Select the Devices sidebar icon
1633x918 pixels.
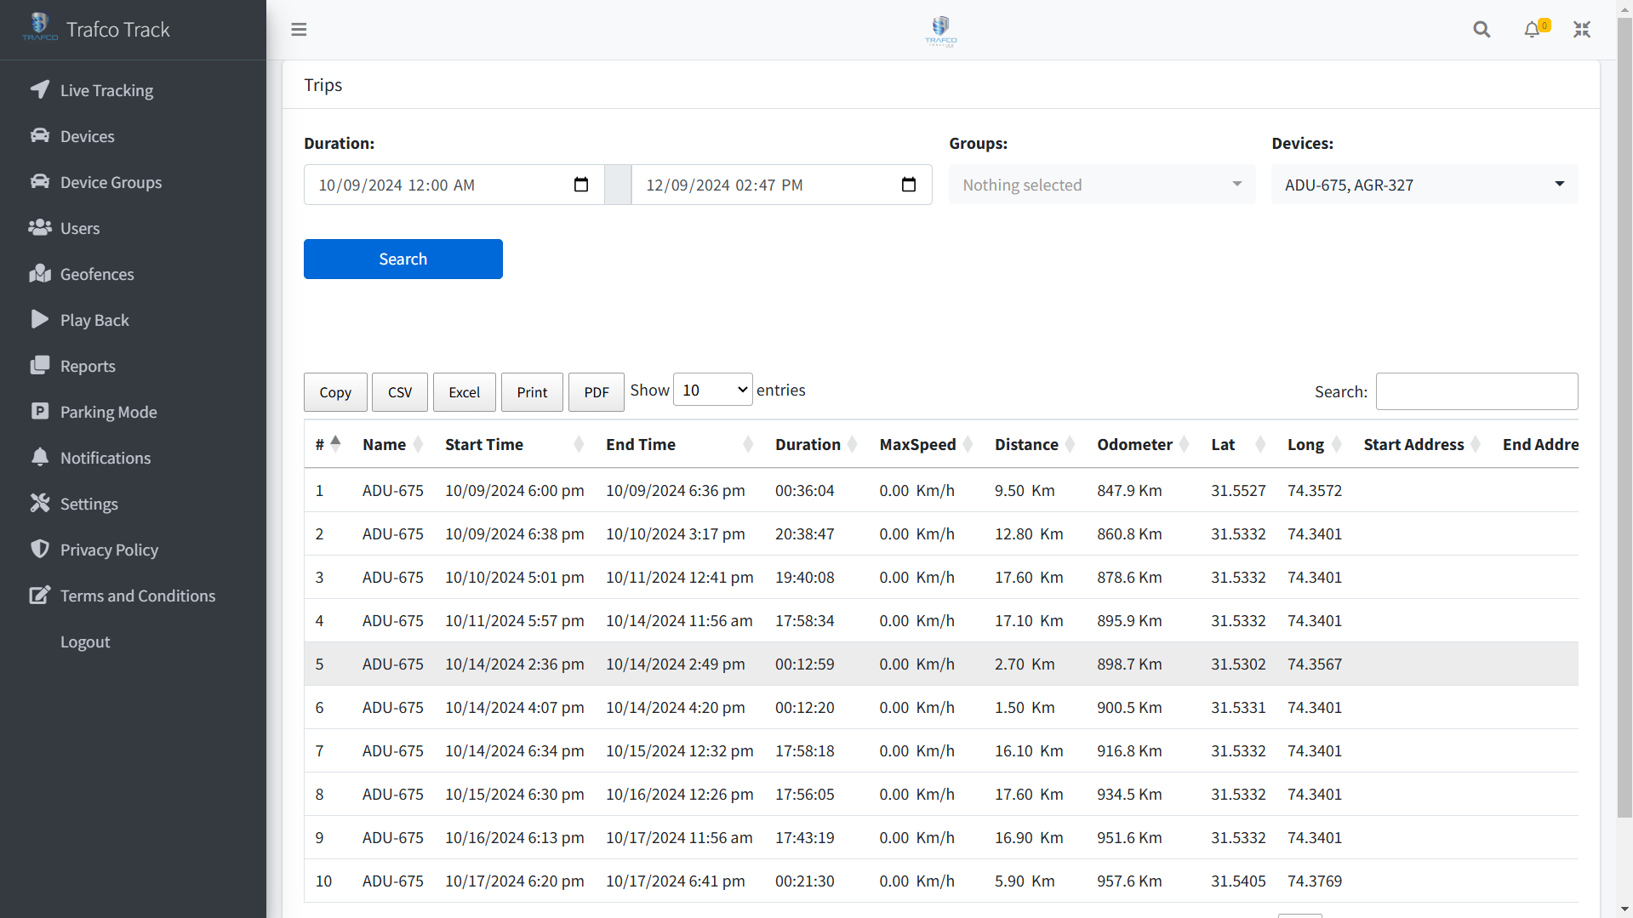pyautogui.click(x=40, y=136)
